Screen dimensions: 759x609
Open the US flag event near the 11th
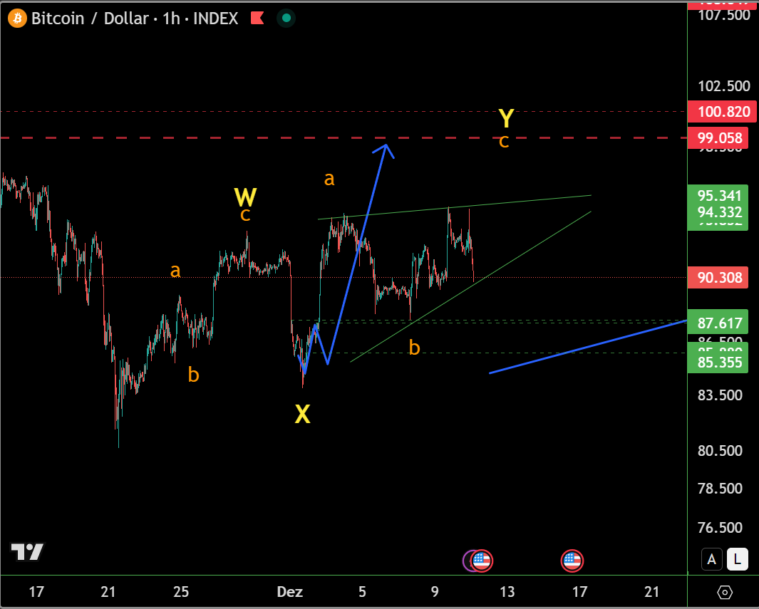482,561
